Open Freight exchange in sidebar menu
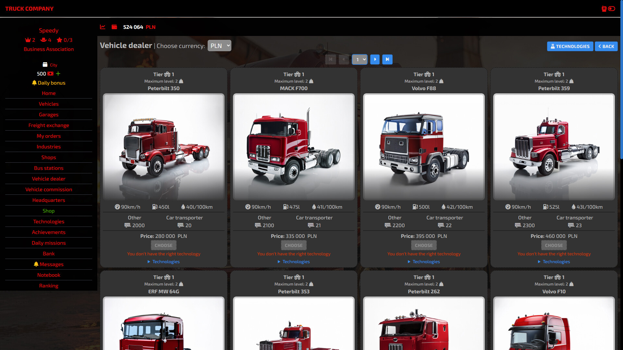623x350 pixels. pyautogui.click(x=49, y=125)
